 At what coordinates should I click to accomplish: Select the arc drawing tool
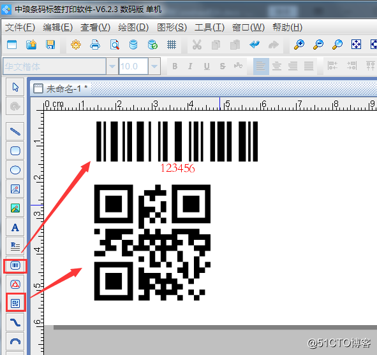15,342
